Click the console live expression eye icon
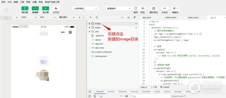This screenshot has height=98, width=226. point(127,96)
